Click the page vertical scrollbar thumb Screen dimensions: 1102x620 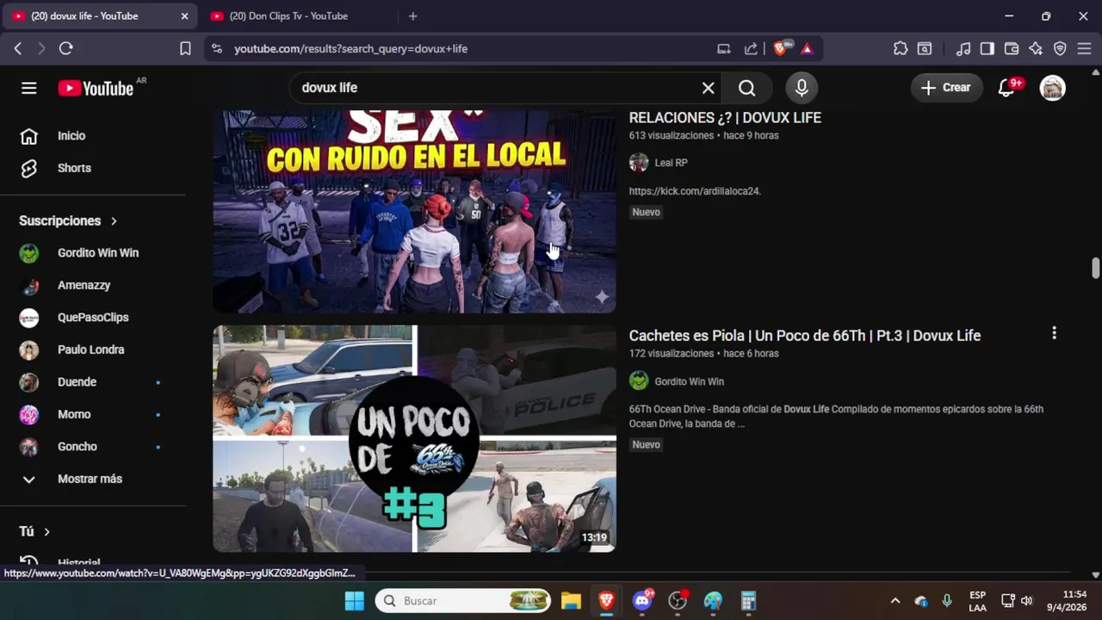[1095, 268]
